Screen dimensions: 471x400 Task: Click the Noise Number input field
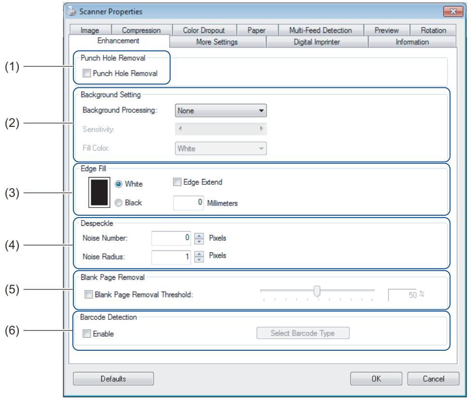(171, 238)
